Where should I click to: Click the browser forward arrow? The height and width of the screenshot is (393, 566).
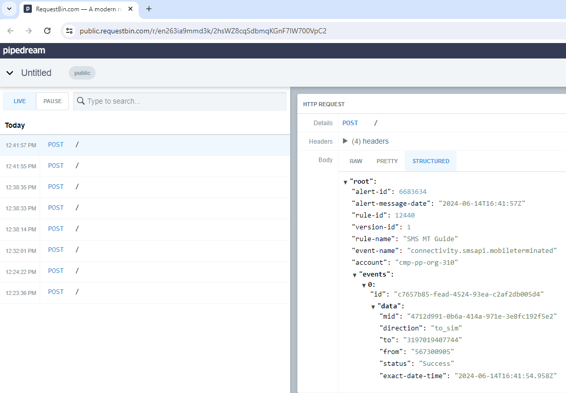click(x=28, y=31)
